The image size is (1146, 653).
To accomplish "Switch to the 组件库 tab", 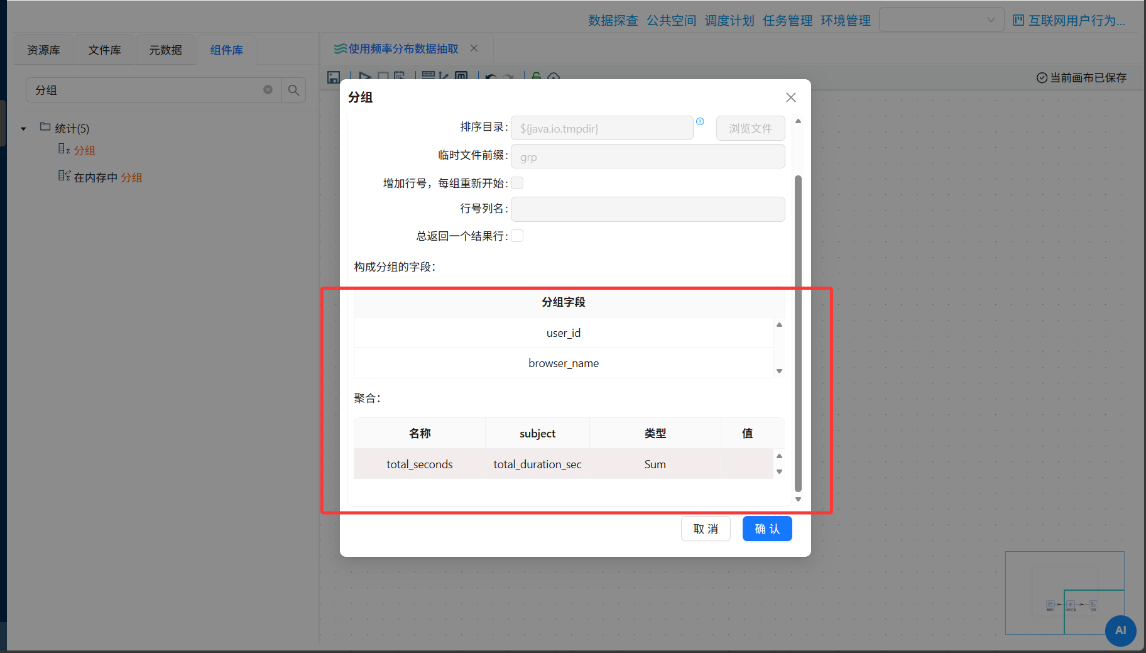I will (x=227, y=50).
